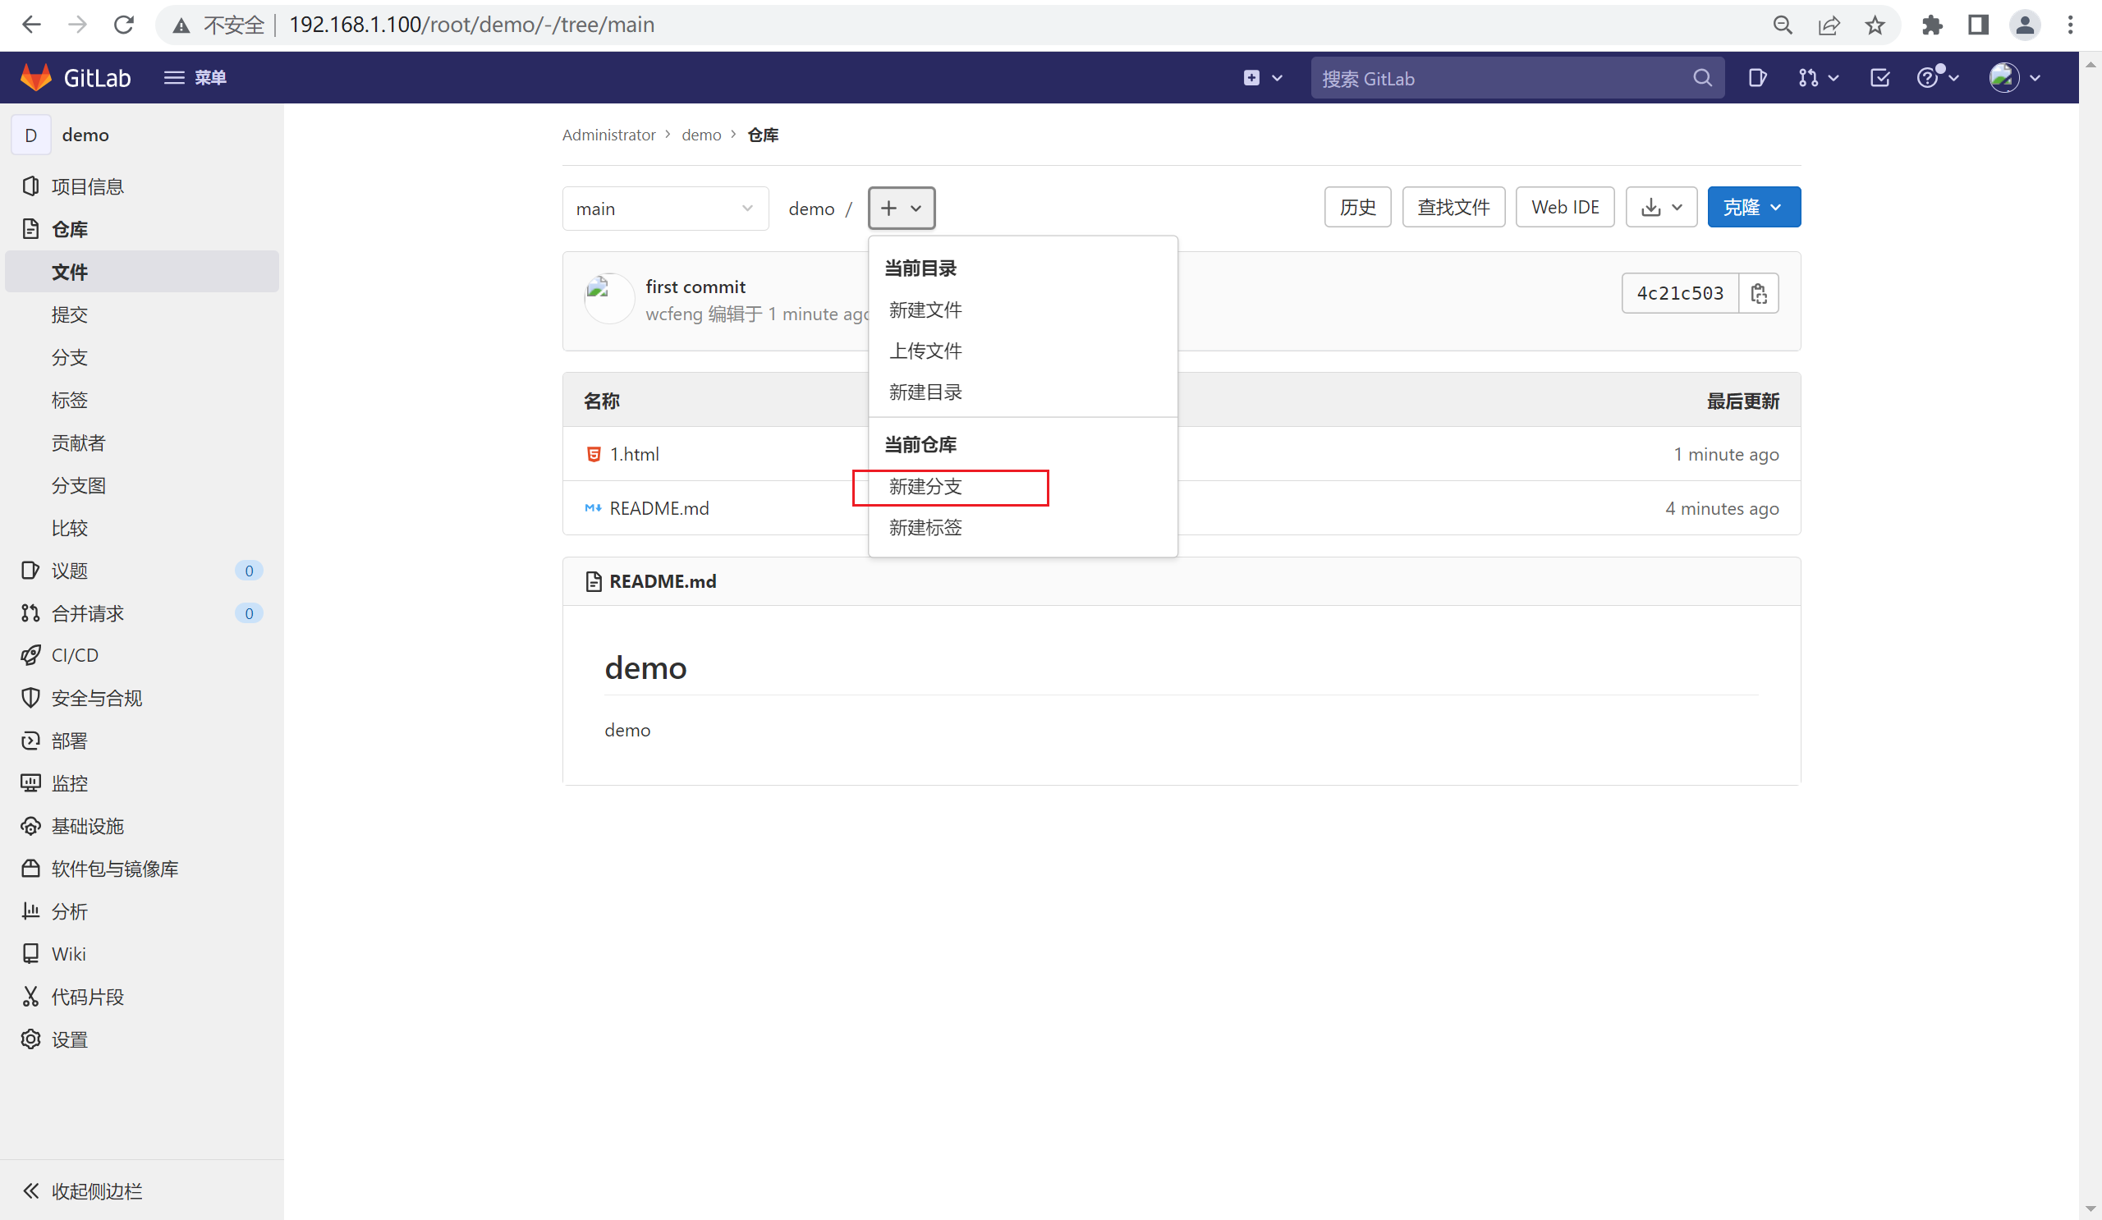Viewport: 2102px width, 1220px height.
Task: Click the search magnifier in GitLab search
Action: coord(1702,78)
